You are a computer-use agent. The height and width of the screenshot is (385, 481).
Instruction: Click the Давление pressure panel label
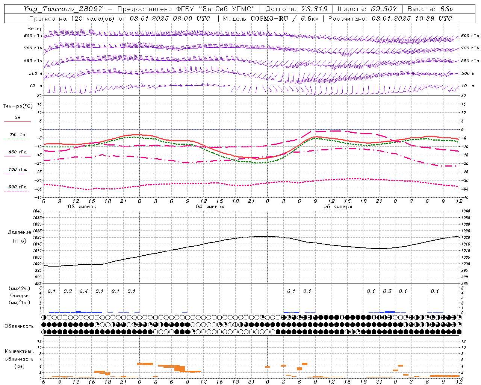(x=20, y=232)
